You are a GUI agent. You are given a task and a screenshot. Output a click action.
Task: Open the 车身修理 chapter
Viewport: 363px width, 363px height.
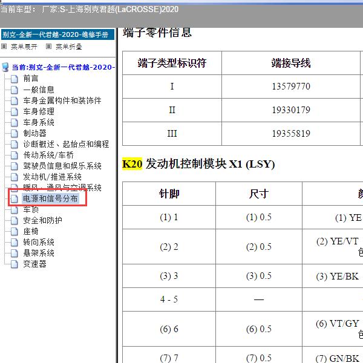point(39,111)
